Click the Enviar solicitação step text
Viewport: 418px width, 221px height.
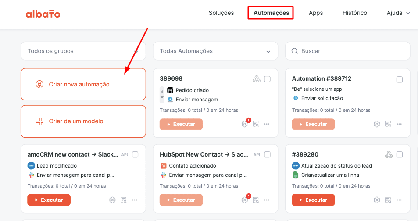[x=322, y=98]
